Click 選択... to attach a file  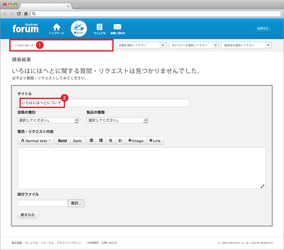pos(76,203)
